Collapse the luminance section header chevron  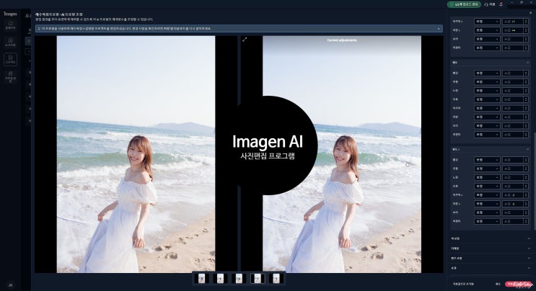pos(528,149)
